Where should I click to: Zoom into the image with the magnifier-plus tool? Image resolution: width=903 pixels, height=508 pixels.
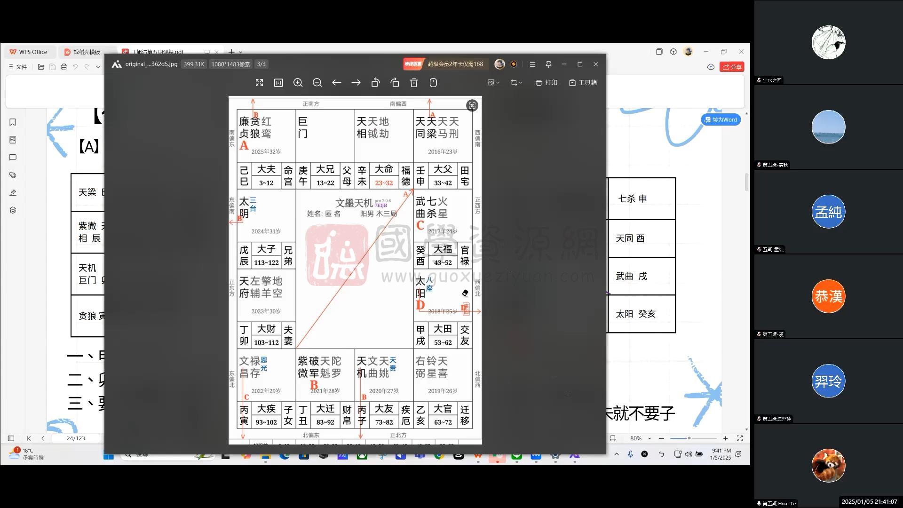(298, 82)
